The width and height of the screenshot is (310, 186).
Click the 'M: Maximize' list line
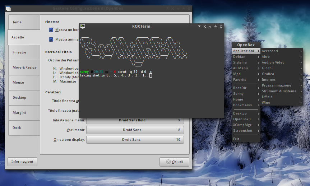[x=64, y=82]
